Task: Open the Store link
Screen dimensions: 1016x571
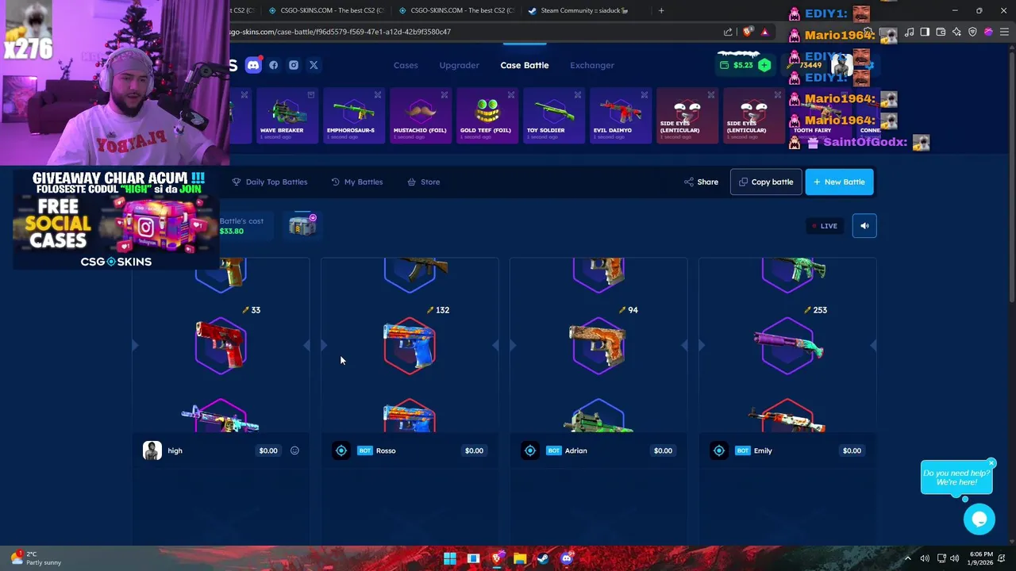Action: click(x=424, y=182)
